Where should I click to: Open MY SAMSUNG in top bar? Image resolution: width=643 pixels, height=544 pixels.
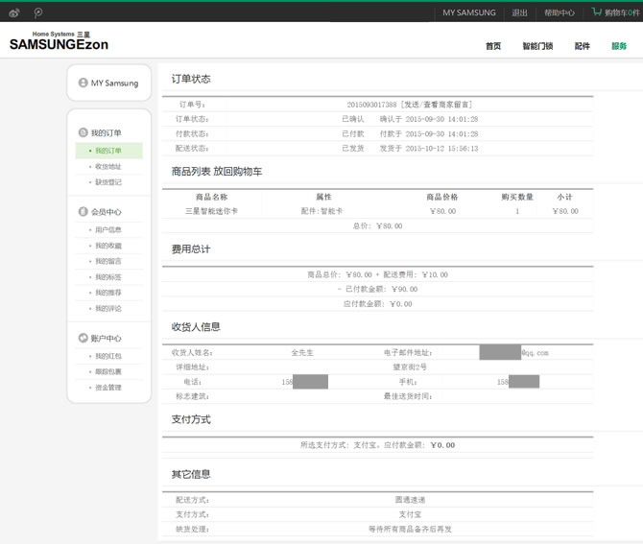point(469,12)
